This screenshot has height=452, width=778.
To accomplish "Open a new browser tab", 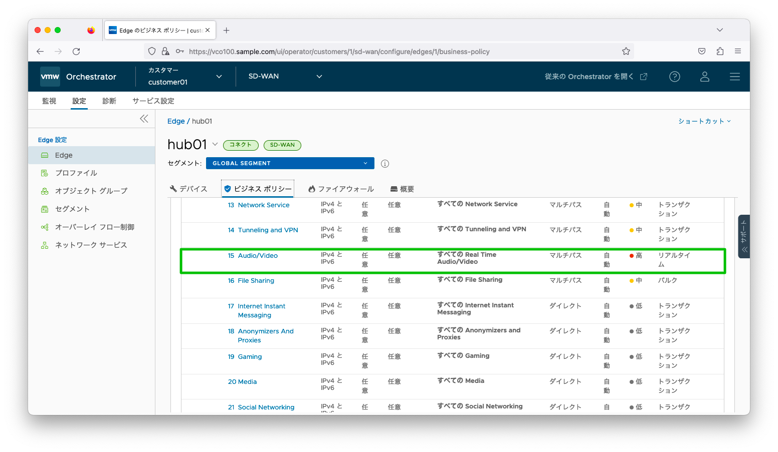I will (x=227, y=30).
